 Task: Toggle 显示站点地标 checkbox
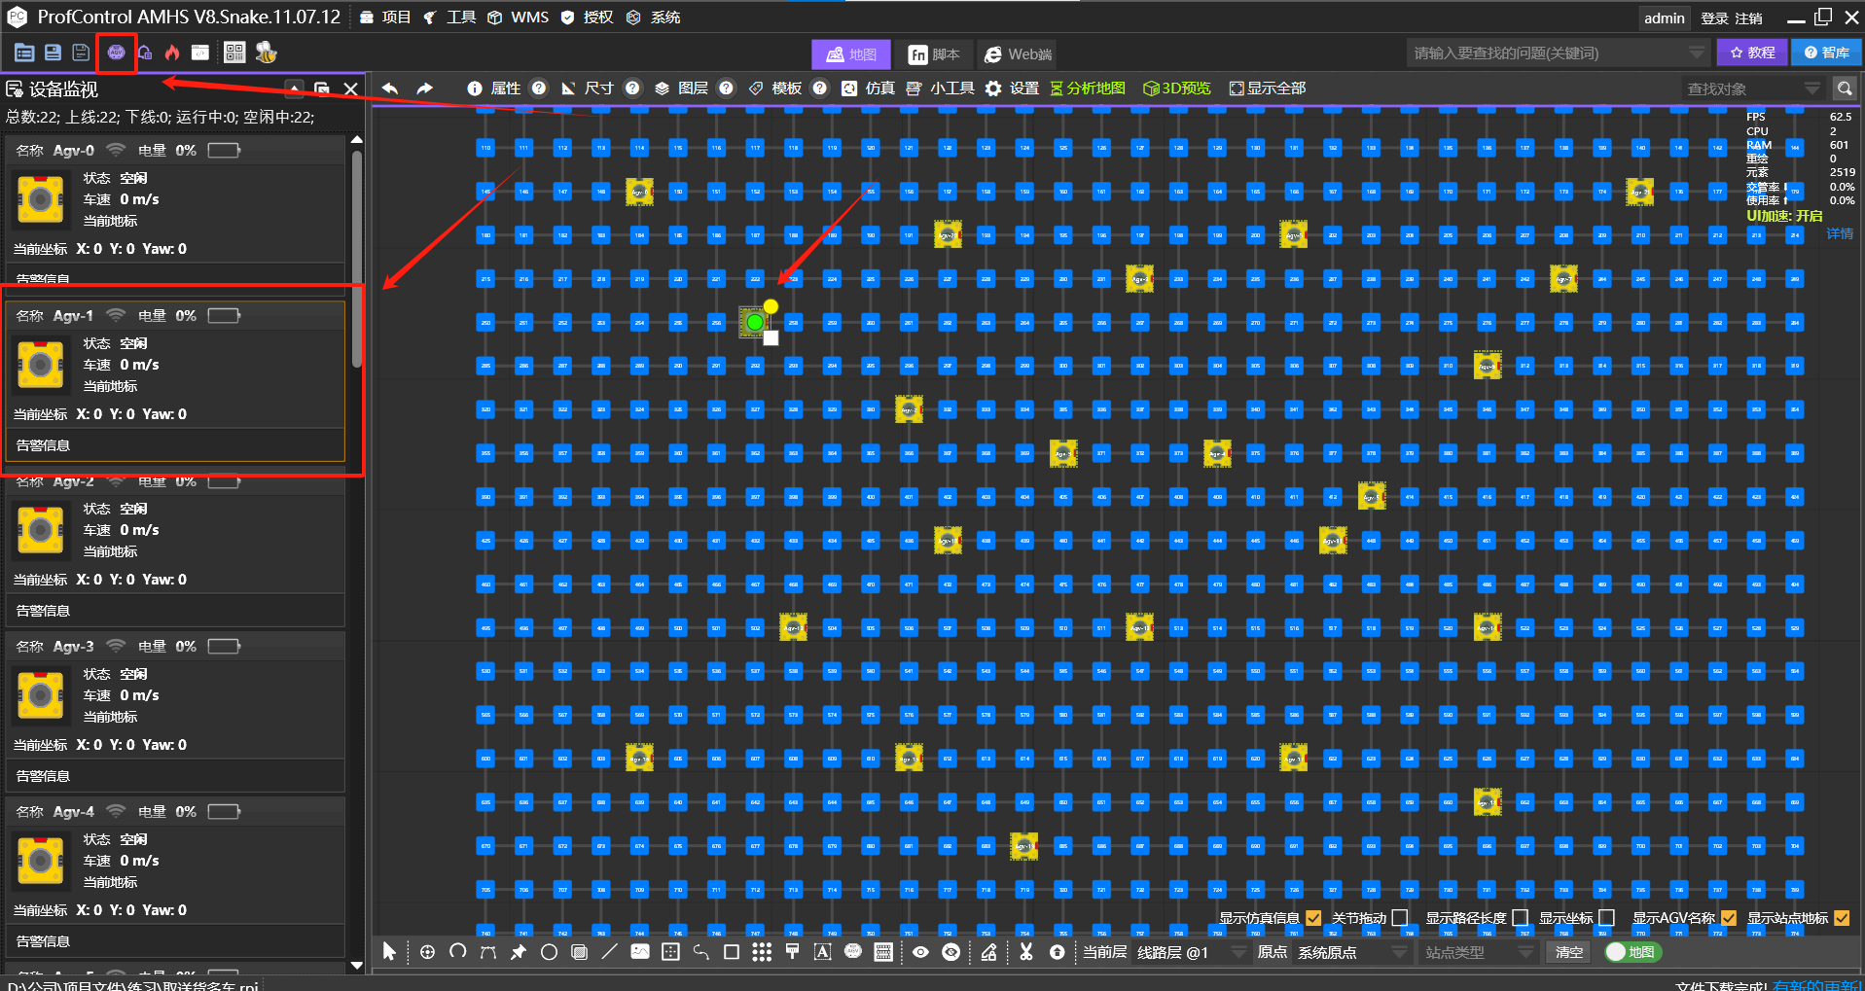1842,918
